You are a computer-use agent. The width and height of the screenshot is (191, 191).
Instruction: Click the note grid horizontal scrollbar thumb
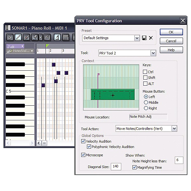click(44, 143)
